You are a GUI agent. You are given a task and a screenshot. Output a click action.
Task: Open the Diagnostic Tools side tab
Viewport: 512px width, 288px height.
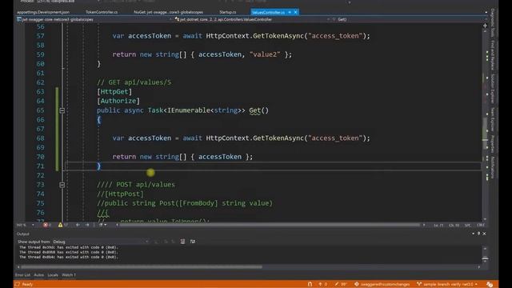[x=493, y=23]
